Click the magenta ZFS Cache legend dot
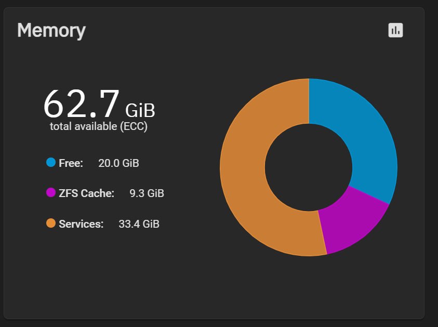438x327 pixels. tap(51, 192)
